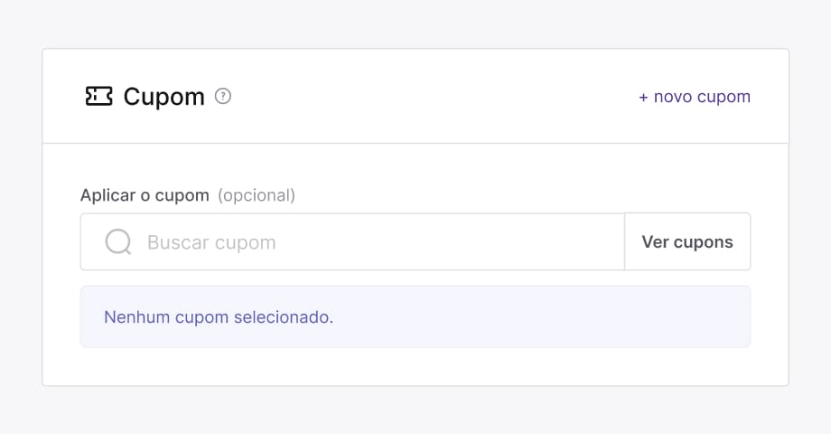This screenshot has width=831, height=434.
Task: Select the Cupom section heading
Action: pyautogui.click(x=163, y=97)
